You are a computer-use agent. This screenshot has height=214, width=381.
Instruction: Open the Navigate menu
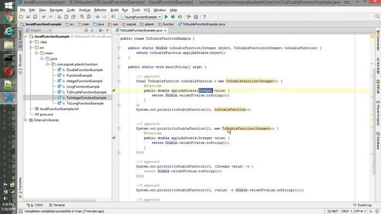pyautogui.click(x=57, y=10)
